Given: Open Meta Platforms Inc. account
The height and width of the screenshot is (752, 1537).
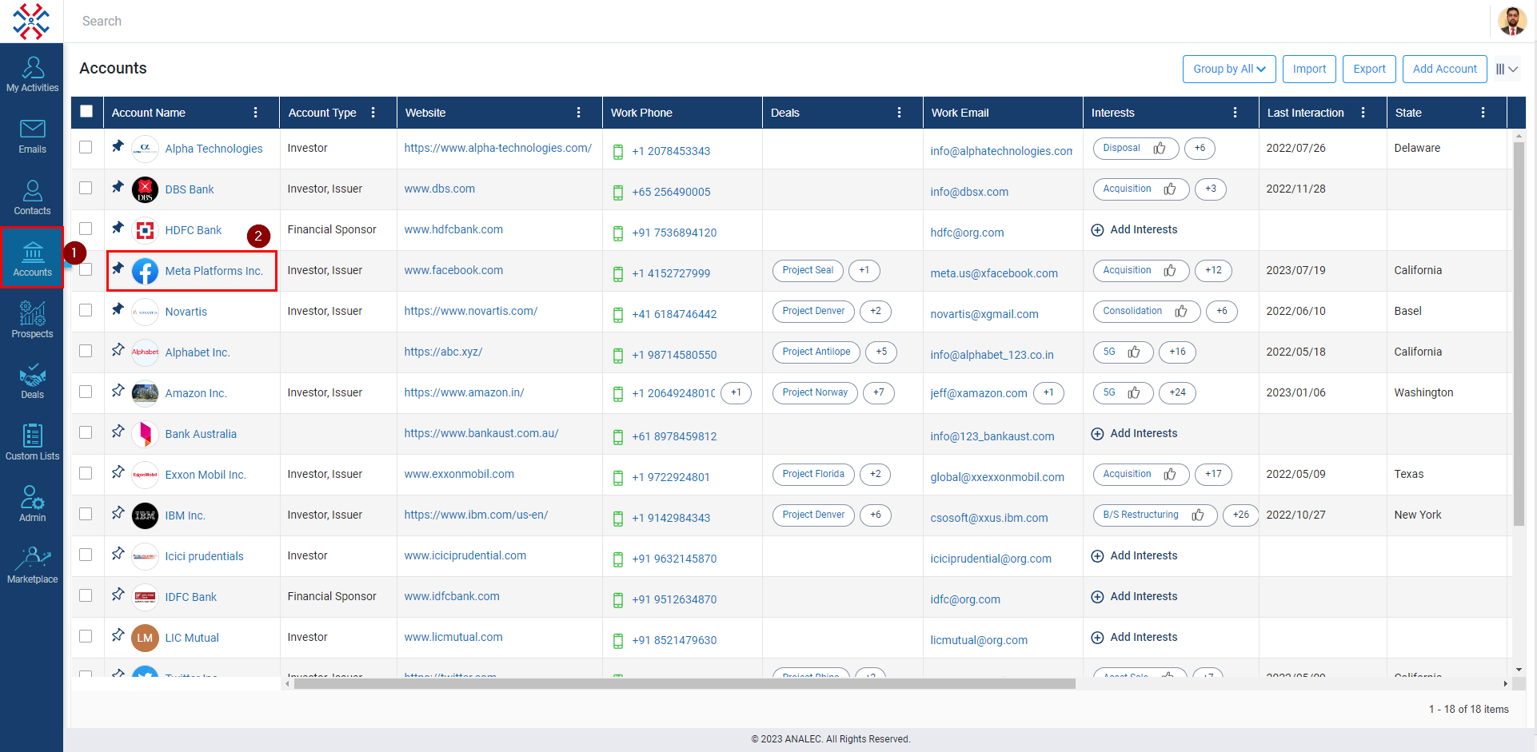Looking at the screenshot, I should pos(214,271).
